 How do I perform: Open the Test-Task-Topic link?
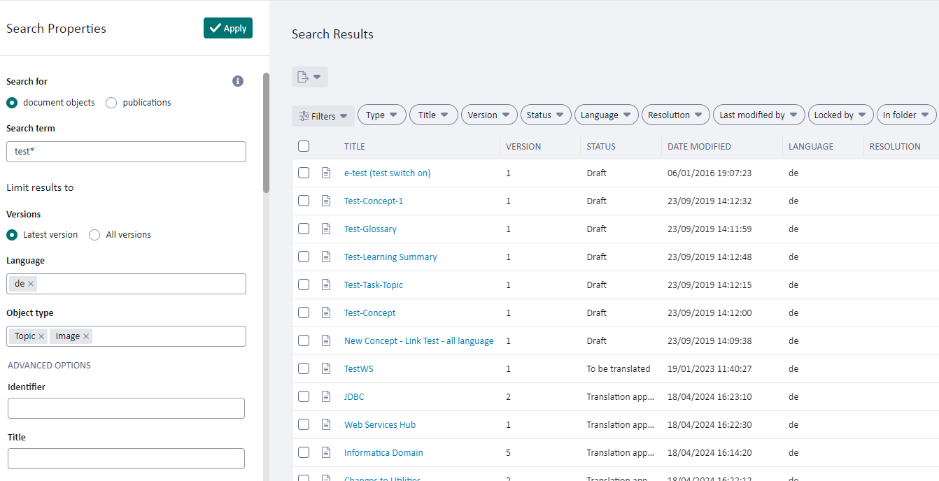(x=374, y=285)
